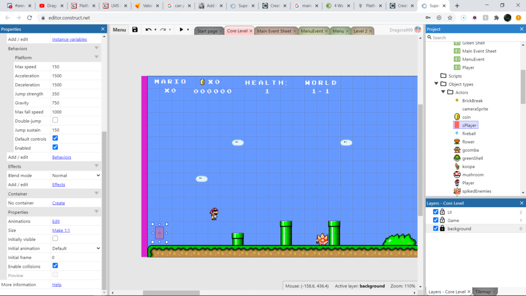Close the Properties panel

103,29
